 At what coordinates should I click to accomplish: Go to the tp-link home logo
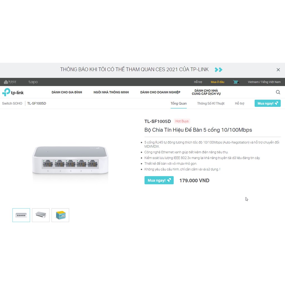click(13, 92)
